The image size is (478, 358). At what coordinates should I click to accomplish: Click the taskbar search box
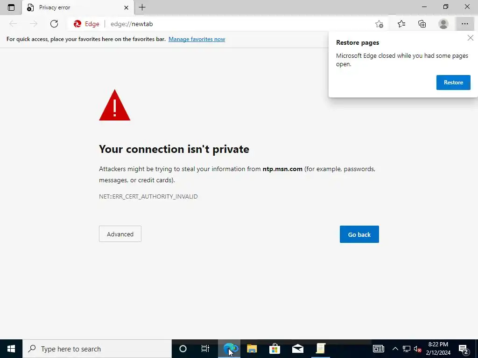(x=97, y=349)
